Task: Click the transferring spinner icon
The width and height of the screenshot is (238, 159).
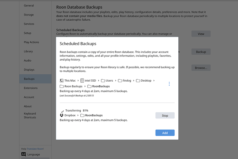Action: click(62, 111)
